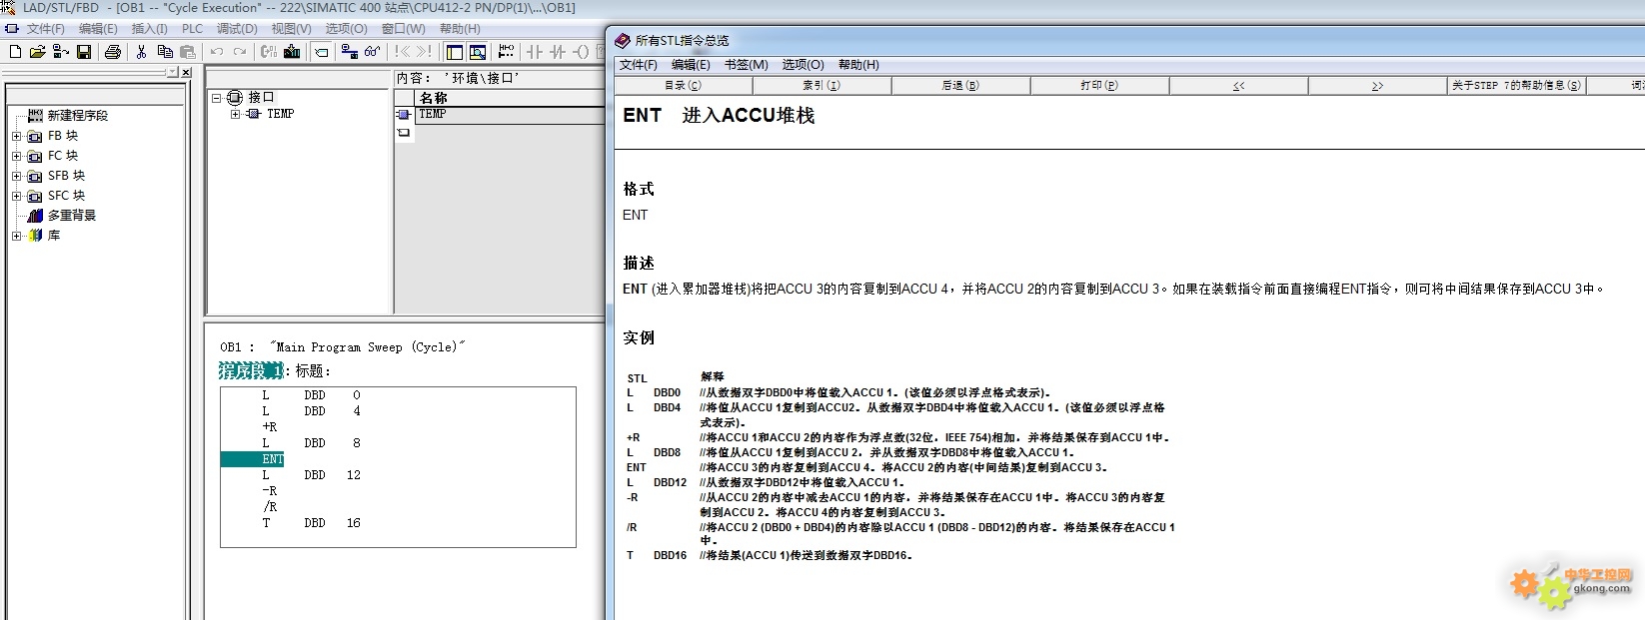
Task: Toggle the overview panel toolbar icon
Action: pyautogui.click(x=455, y=51)
